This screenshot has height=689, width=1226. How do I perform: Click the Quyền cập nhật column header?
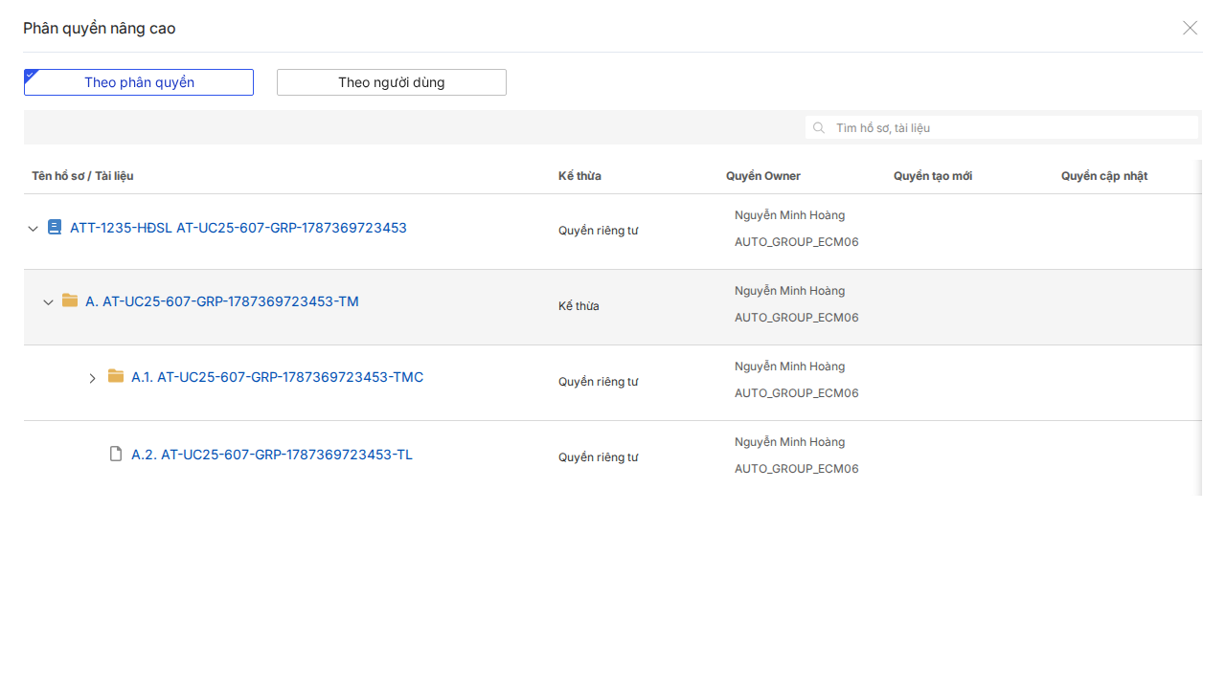[1104, 176]
